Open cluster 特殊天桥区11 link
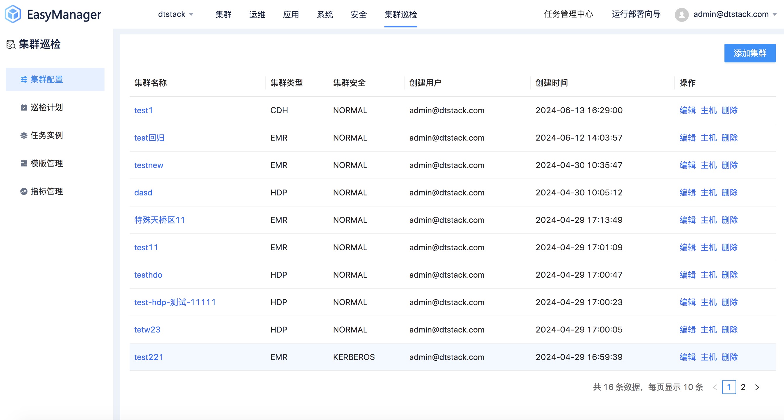Image resolution: width=784 pixels, height=420 pixels. [x=160, y=220]
